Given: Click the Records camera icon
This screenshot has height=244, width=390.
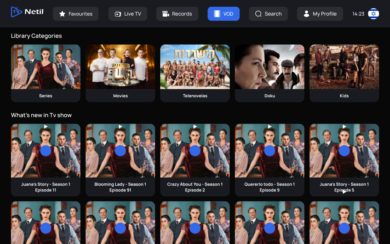Looking at the screenshot, I should click(x=166, y=14).
